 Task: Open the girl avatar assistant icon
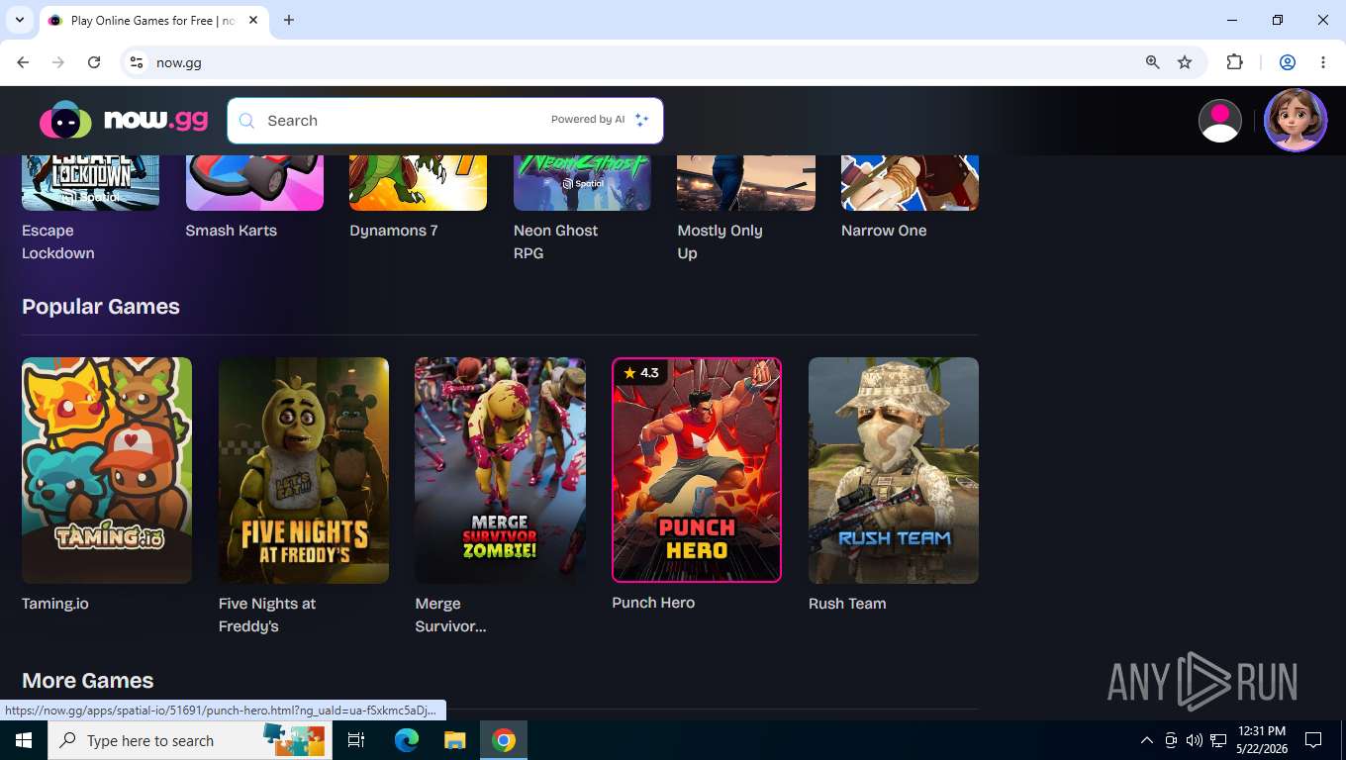tap(1296, 121)
